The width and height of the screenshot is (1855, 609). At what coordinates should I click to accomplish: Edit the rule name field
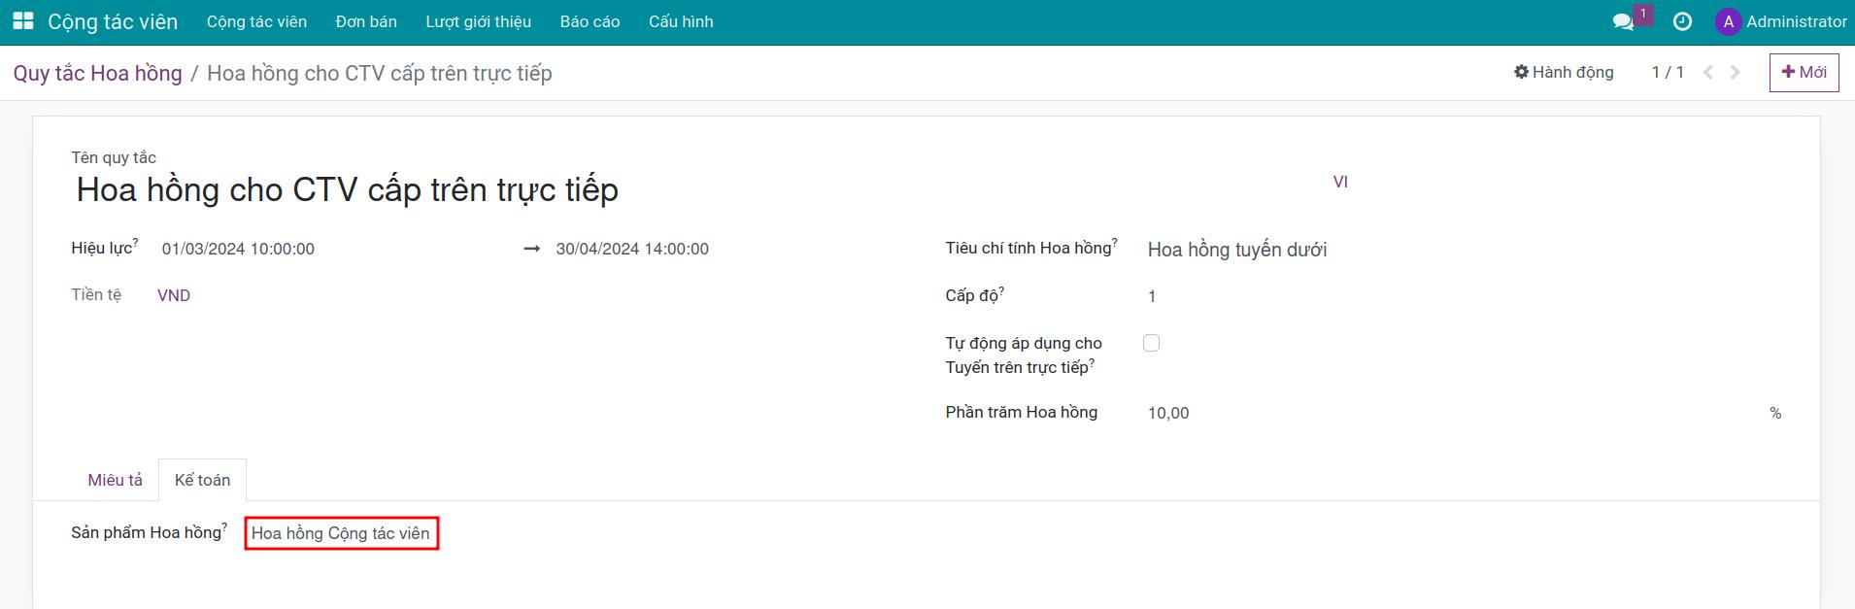pos(697,189)
